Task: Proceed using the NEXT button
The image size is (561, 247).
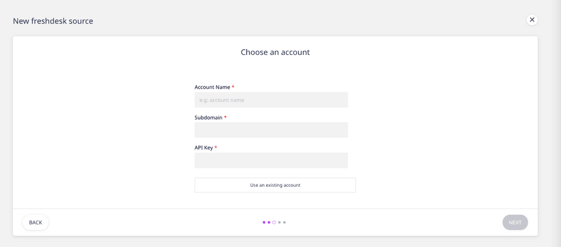Action: (515, 222)
